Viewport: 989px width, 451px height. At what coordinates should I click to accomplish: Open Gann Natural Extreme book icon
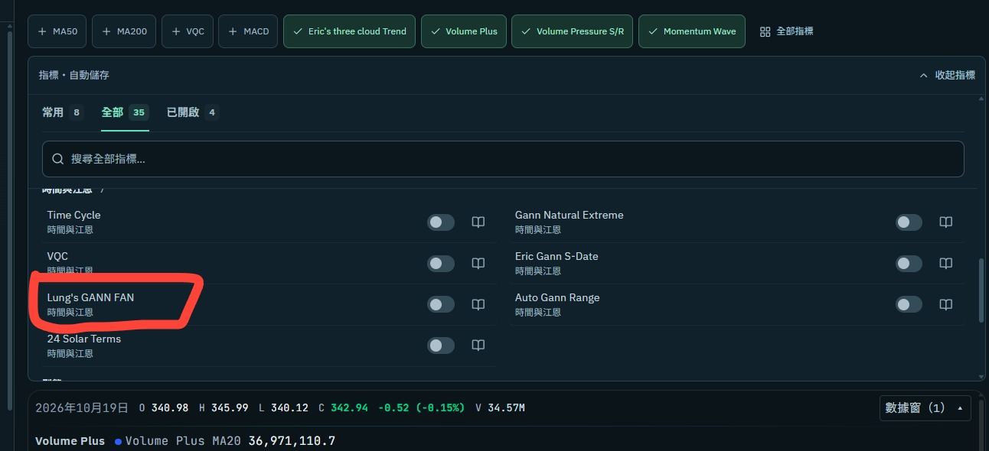pos(946,222)
